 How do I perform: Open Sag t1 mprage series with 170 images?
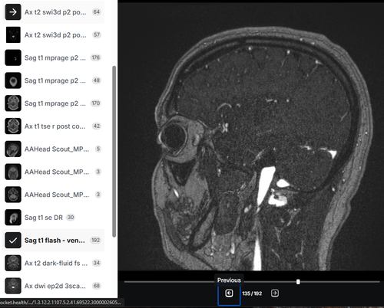point(53,103)
